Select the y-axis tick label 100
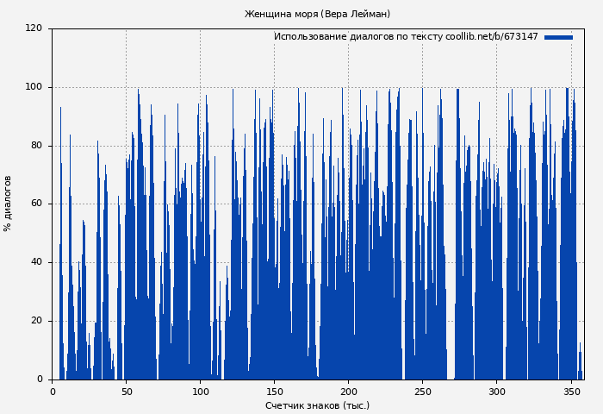Screen dimensions: 603x414 pos(34,87)
